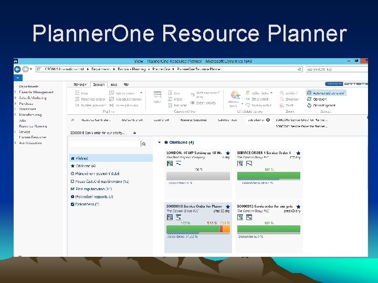Close the Job planner tab
The image size is (378, 283).
pos(268,120)
